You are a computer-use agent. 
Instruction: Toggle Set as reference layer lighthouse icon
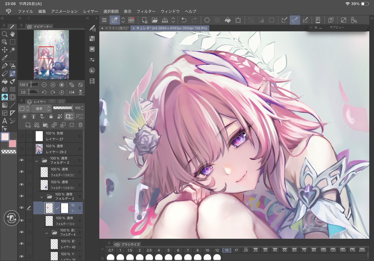pyautogui.click(x=33, y=116)
